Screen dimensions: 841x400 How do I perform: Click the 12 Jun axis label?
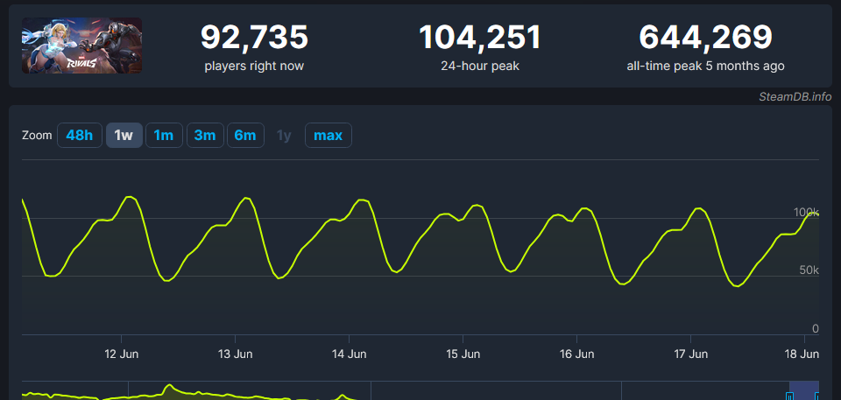[x=121, y=354]
